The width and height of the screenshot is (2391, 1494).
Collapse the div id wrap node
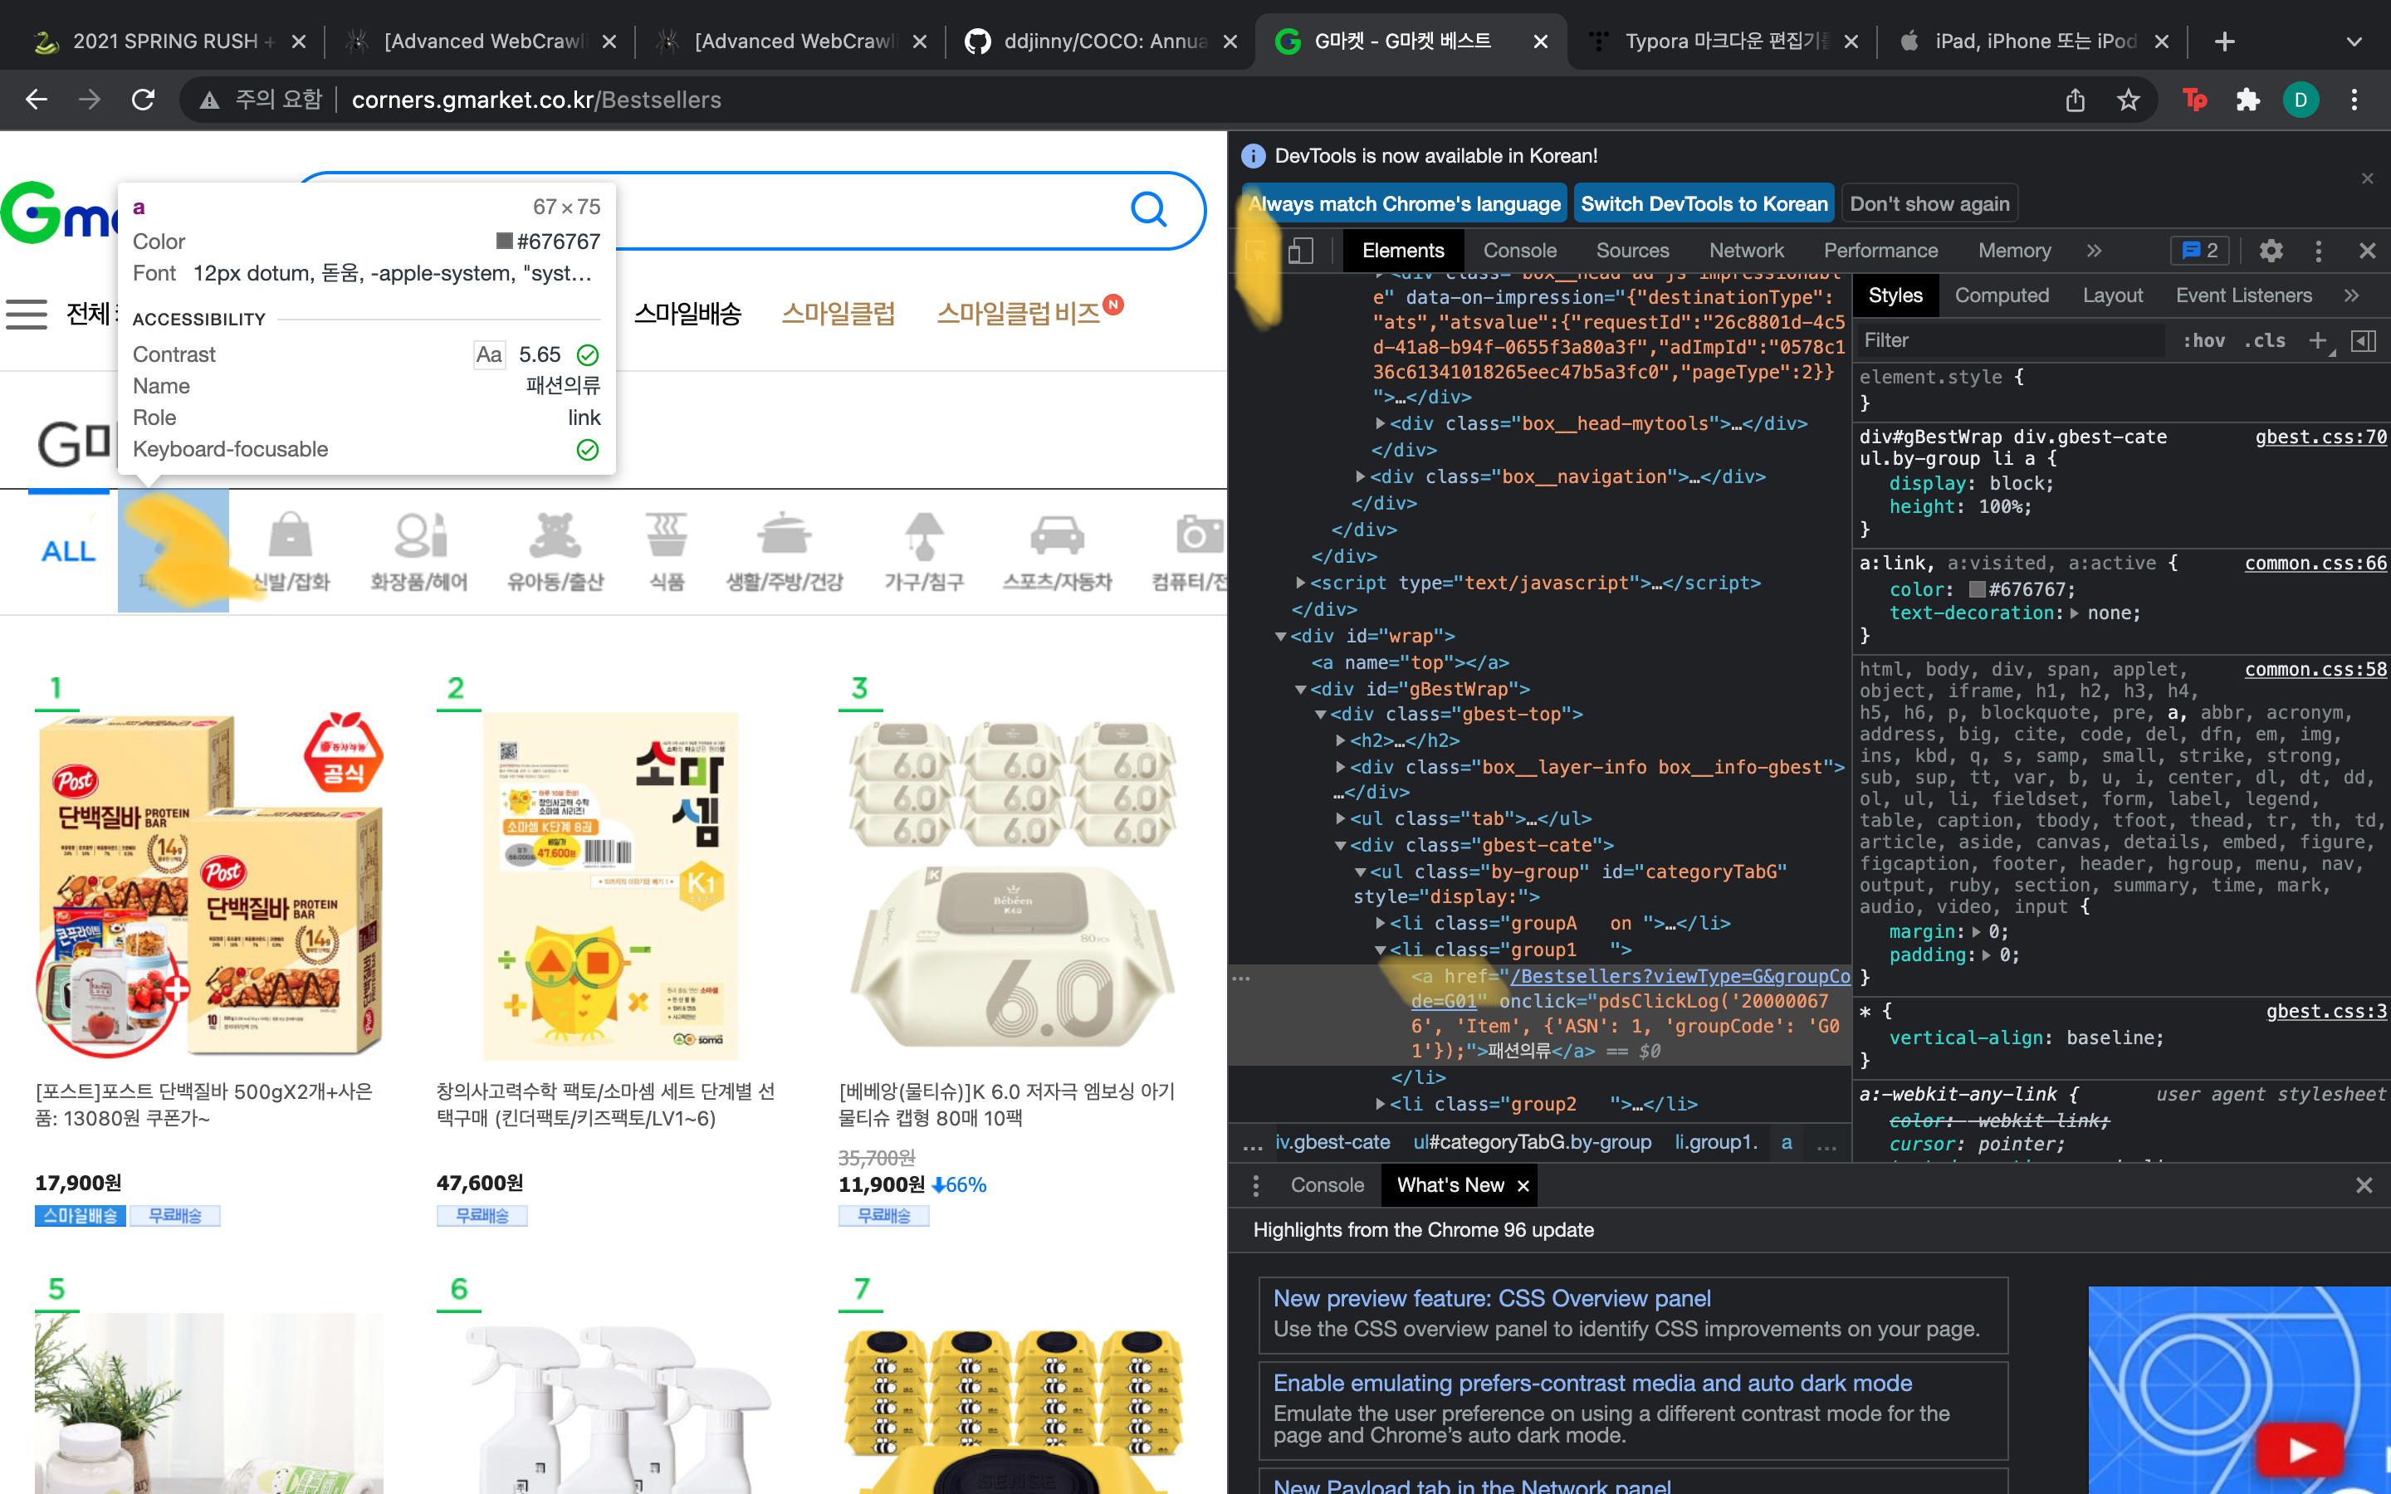(x=1280, y=637)
